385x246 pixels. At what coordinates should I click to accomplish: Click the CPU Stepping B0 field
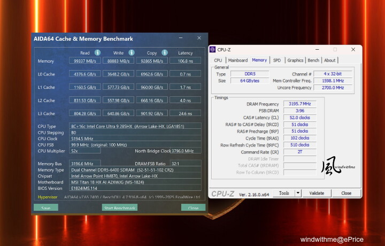tap(135, 132)
